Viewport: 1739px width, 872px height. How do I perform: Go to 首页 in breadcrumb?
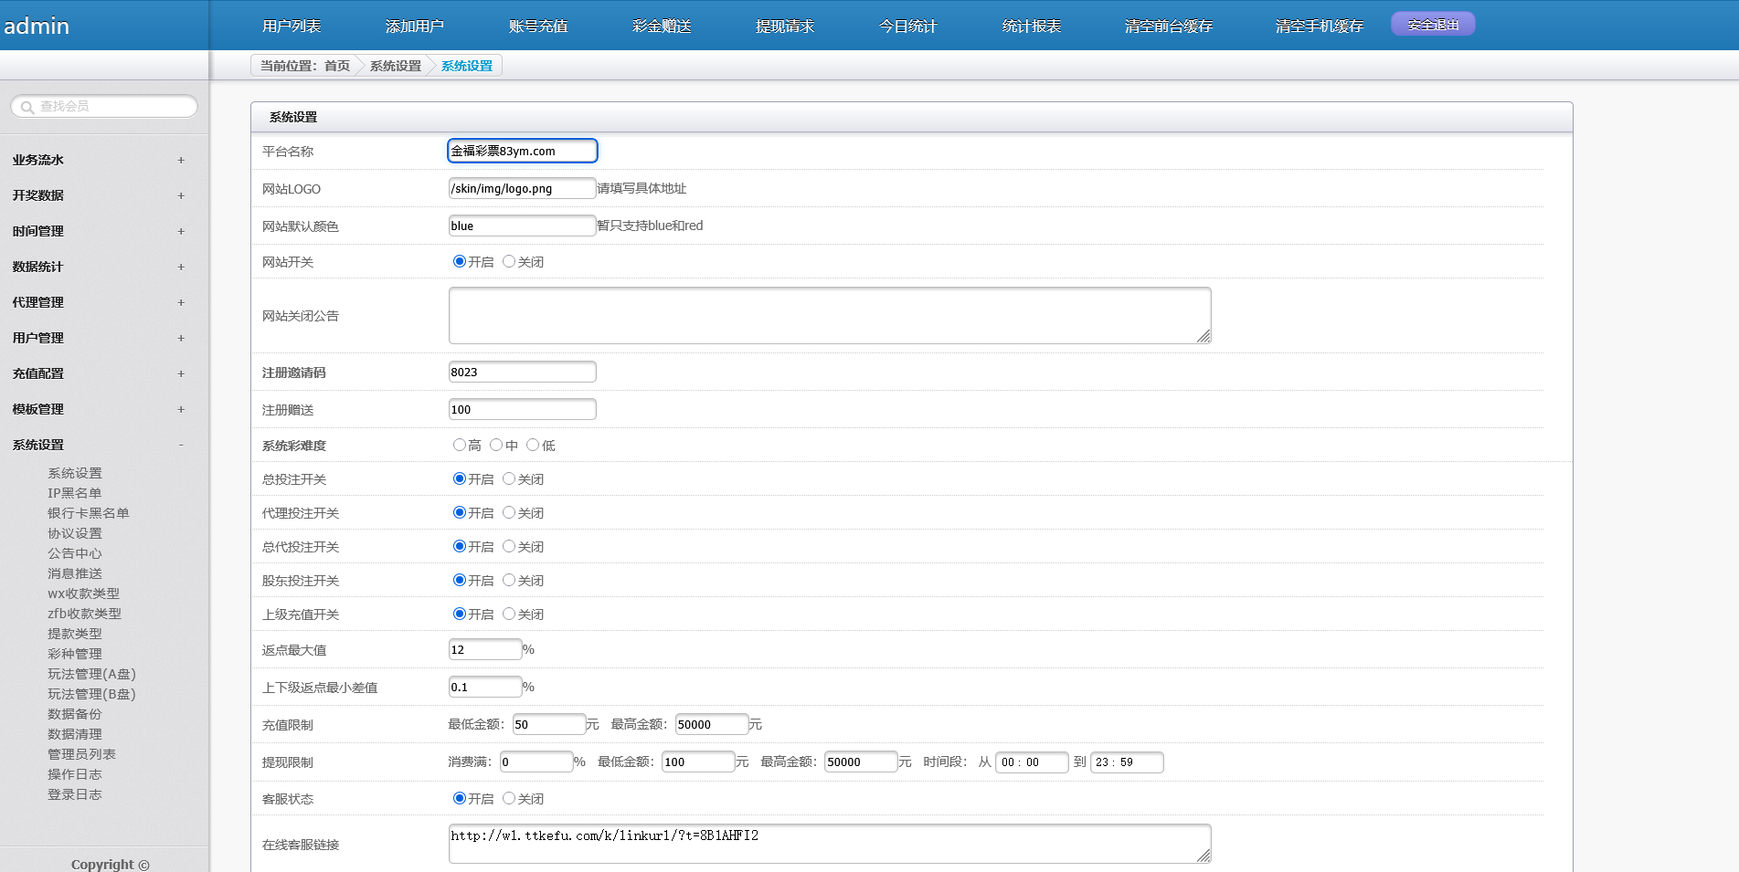(x=337, y=66)
